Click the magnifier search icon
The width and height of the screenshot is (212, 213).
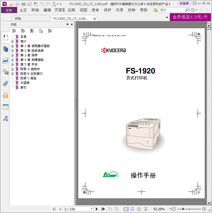coord(187,10)
